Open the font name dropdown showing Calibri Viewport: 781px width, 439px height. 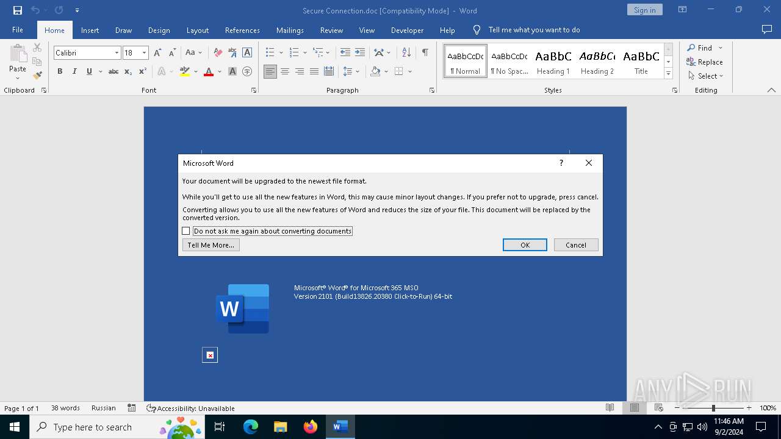pyautogui.click(x=117, y=53)
